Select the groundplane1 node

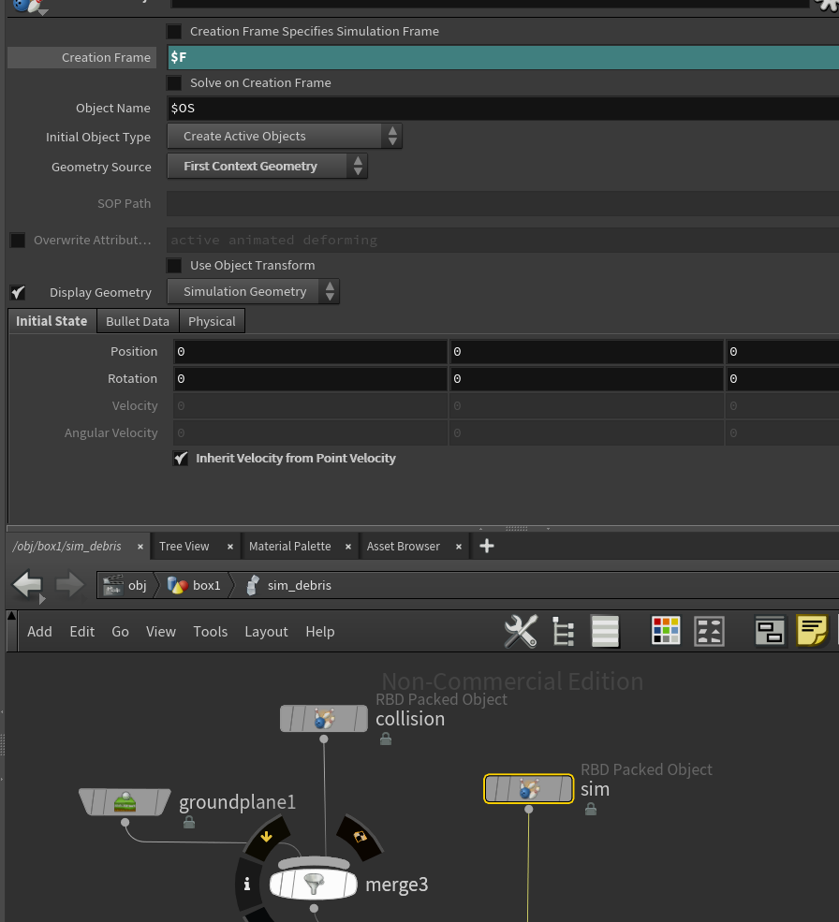[x=125, y=802]
